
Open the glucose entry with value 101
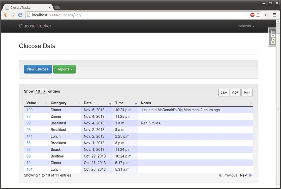tap(30, 169)
